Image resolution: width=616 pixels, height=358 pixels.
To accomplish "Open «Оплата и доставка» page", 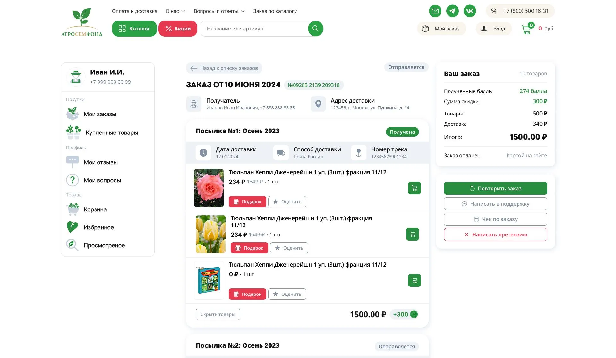I will [x=134, y=11].
